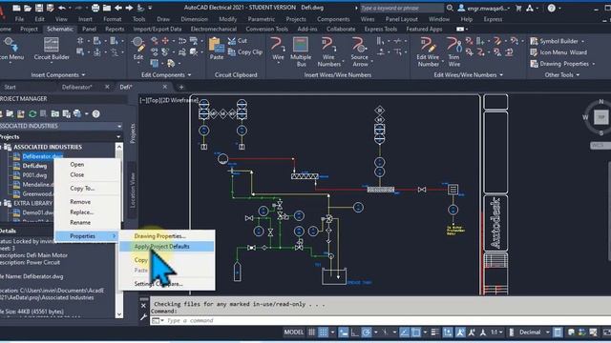Toggle ortho mode in status bar
This screenshot has height=343, width=611.
[355, 333]
